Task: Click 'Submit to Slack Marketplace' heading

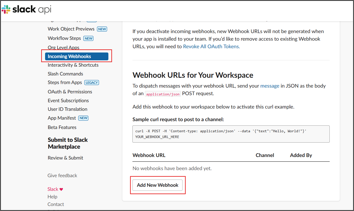Action: [68, 143]
